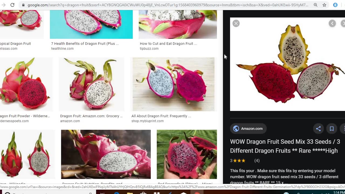This screenshot has height=194, width=345.
Task: Click healthline.com source text
Action: click(x=62, y=49)
